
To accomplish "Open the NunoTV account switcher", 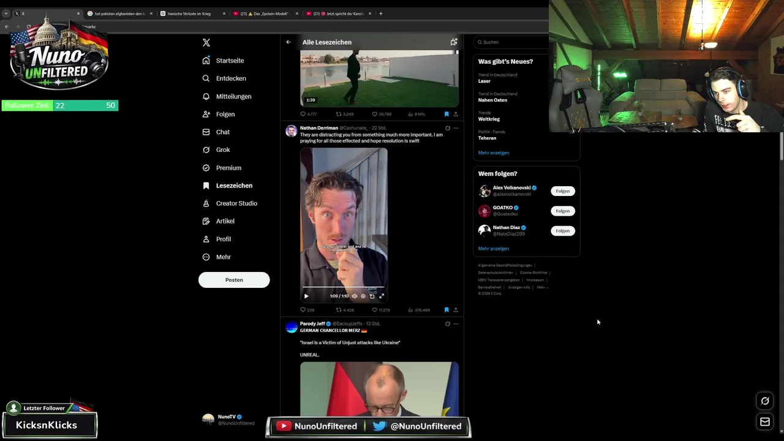I will [230, 420].
